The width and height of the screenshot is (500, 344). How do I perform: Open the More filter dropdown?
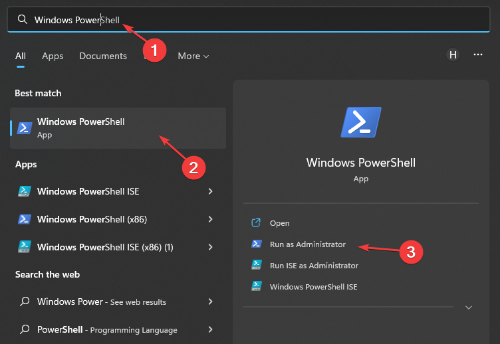[193, 56]
